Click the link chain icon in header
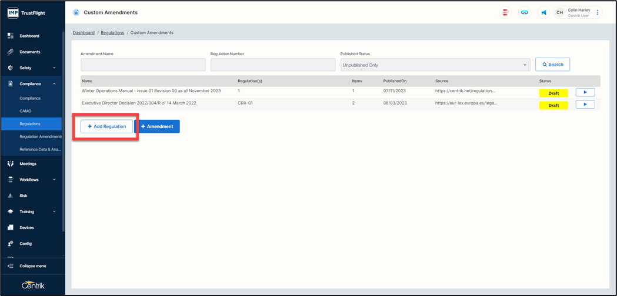Viewport: 617px width, 296px height. (x=524, y=12)
